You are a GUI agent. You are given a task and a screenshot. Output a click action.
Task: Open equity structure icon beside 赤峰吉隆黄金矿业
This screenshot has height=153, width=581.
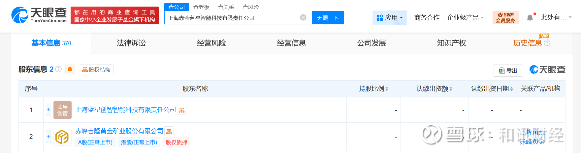pos(169,131)
